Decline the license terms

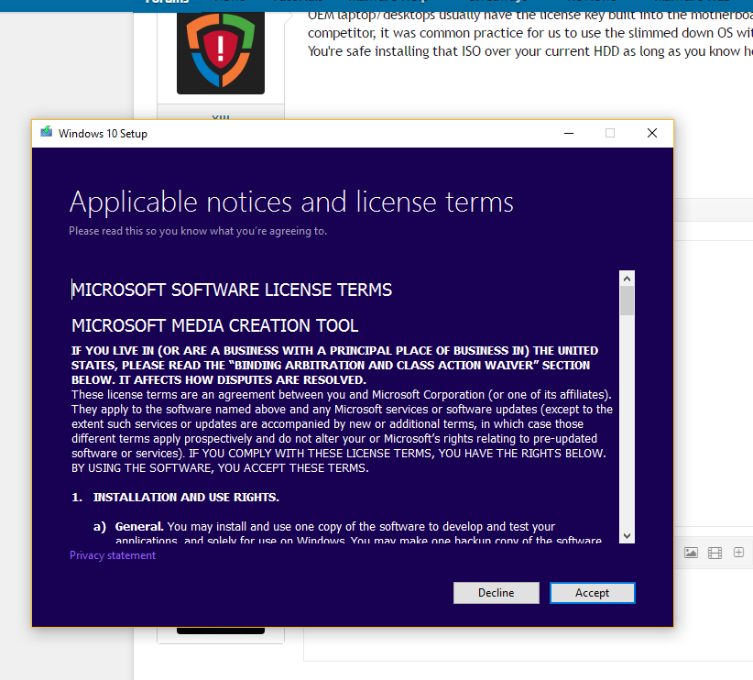point(497,593)
